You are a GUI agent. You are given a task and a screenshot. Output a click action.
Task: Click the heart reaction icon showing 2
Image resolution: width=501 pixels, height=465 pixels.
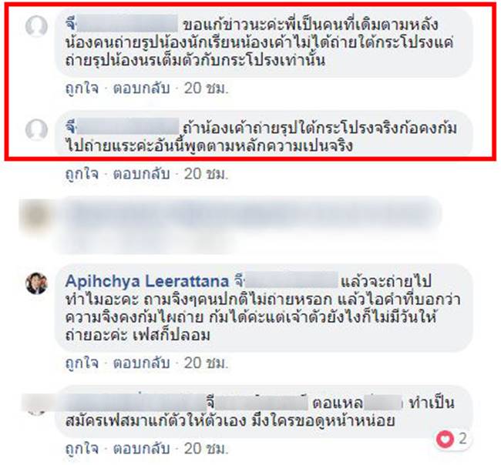click(x=445, y=439)
